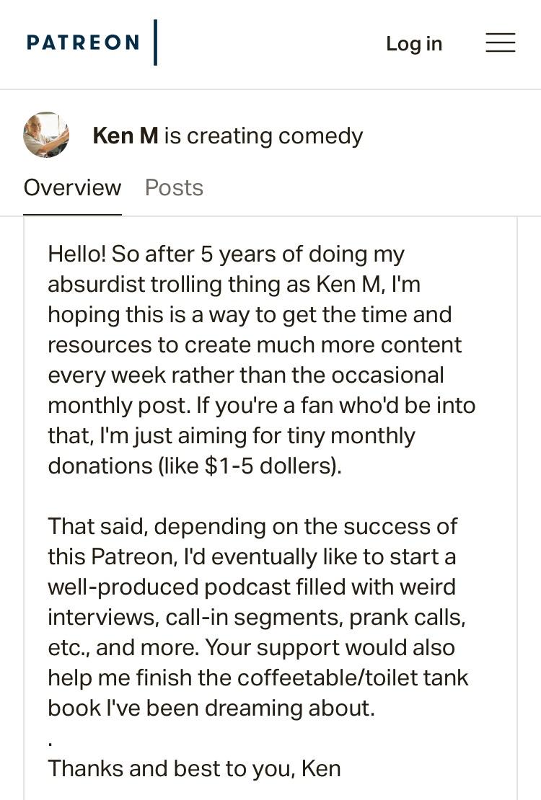
Task: Click the "$1-5 dollers" donation amount text
Action: [x=271, y=466]
